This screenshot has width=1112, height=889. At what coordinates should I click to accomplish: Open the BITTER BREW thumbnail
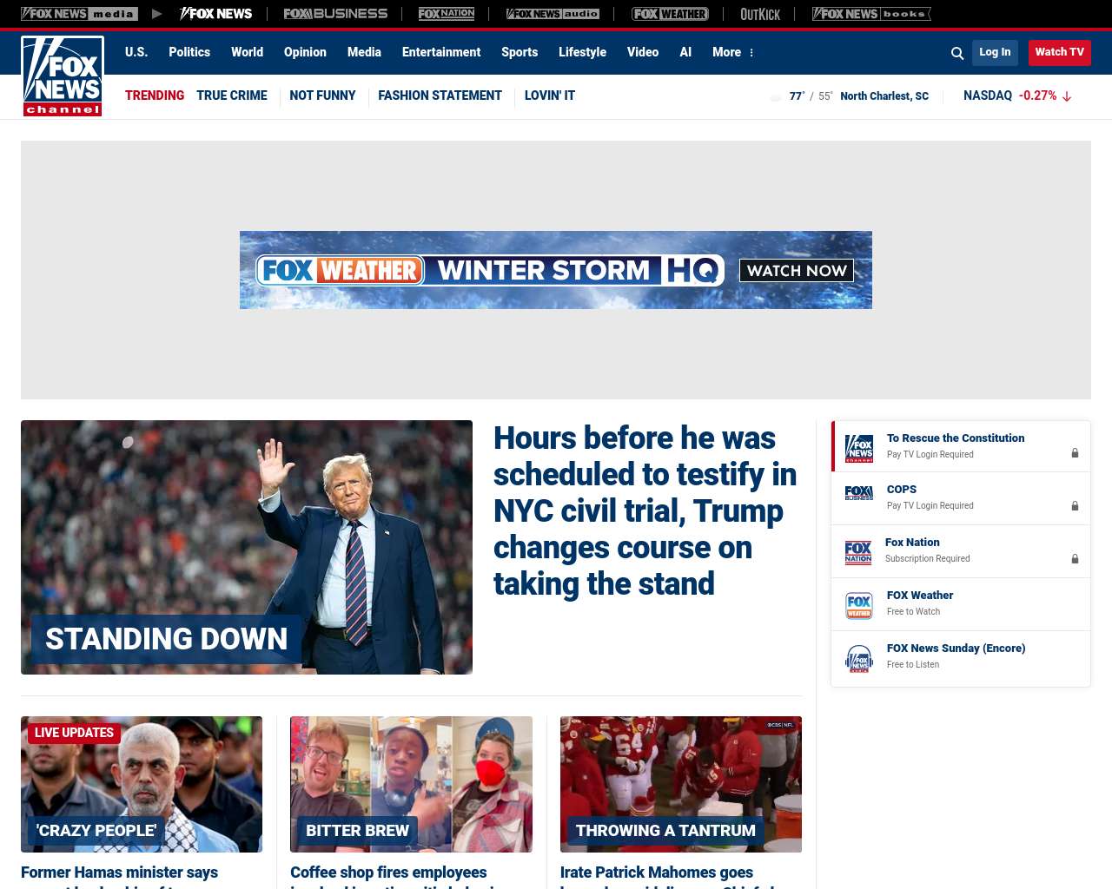tap(411, 784)
